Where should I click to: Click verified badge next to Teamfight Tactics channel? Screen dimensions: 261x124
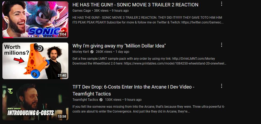click(101, 100)
